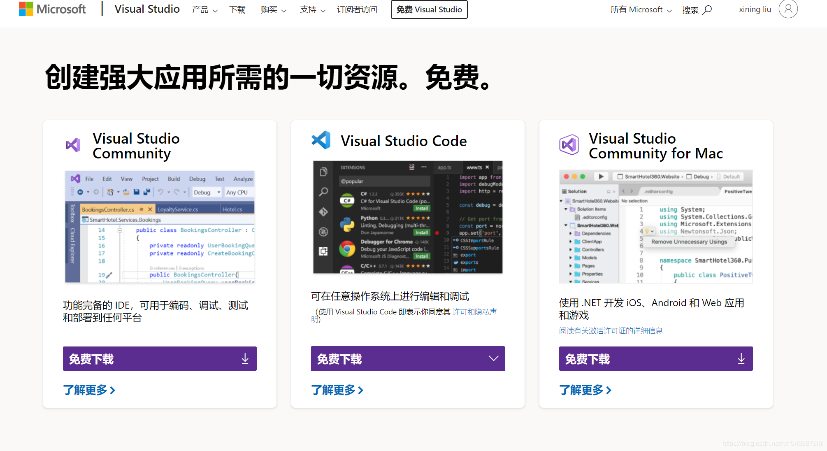The height and width of the screenshot is (451, 827).
Task: Open 阅读有关激活许可证的详细信息 link
Action: [x=611, y=331]
